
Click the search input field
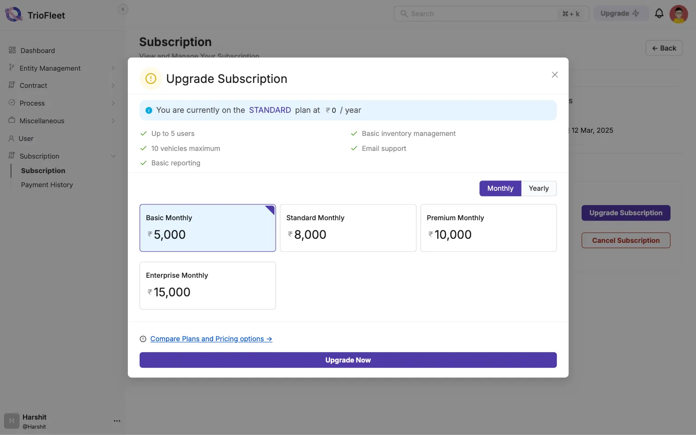476,14
